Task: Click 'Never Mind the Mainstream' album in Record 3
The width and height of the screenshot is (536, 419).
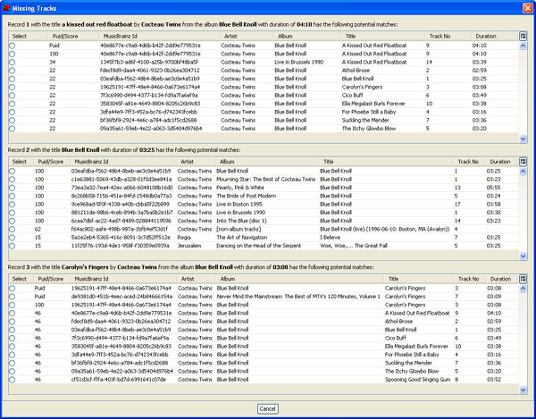Action: [x=298, y=297]
